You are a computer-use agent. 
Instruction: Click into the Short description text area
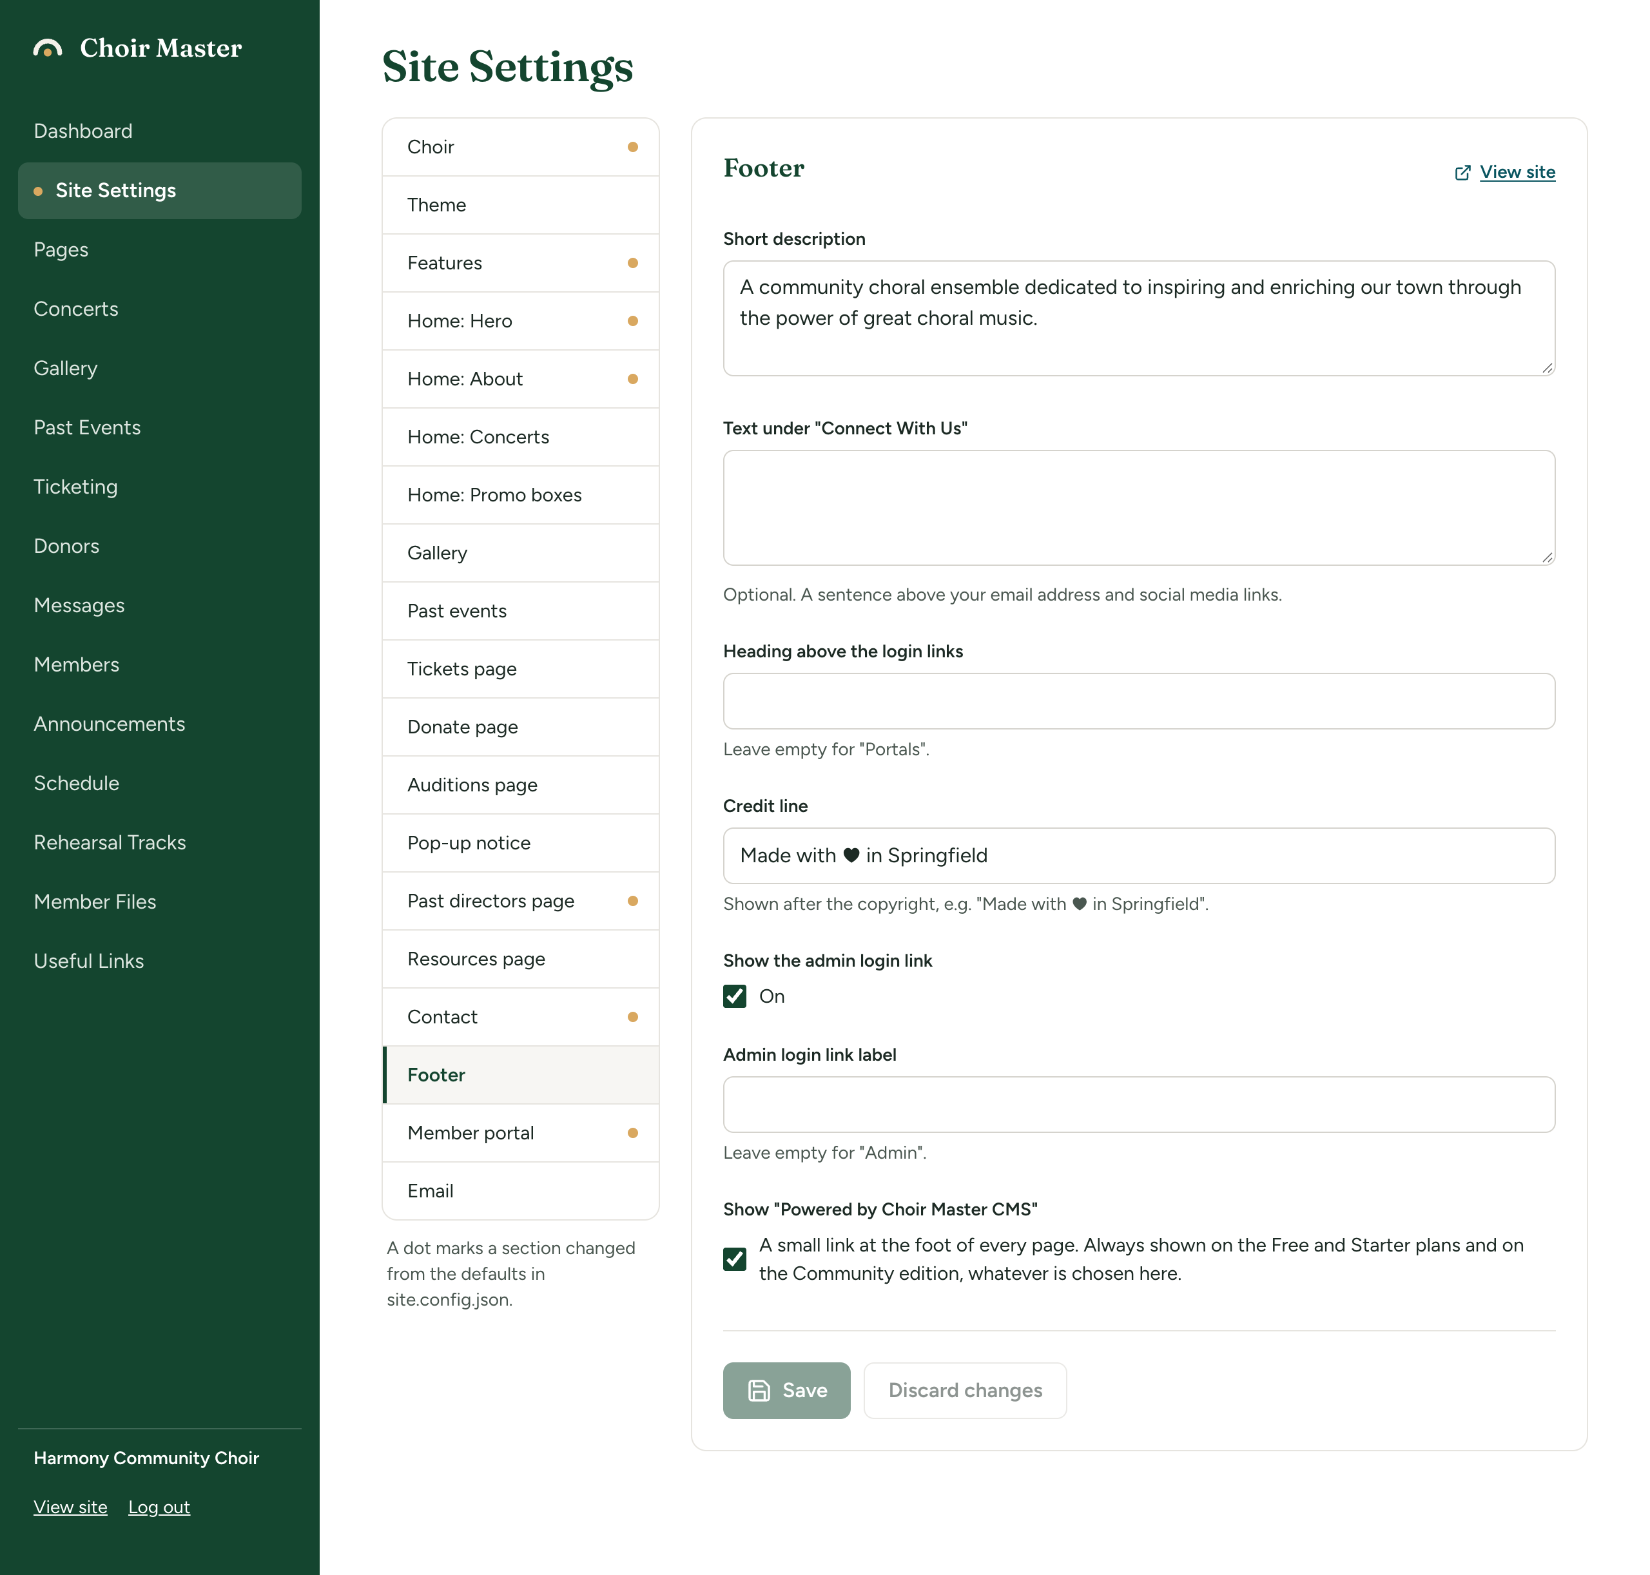pos(1139,318)
